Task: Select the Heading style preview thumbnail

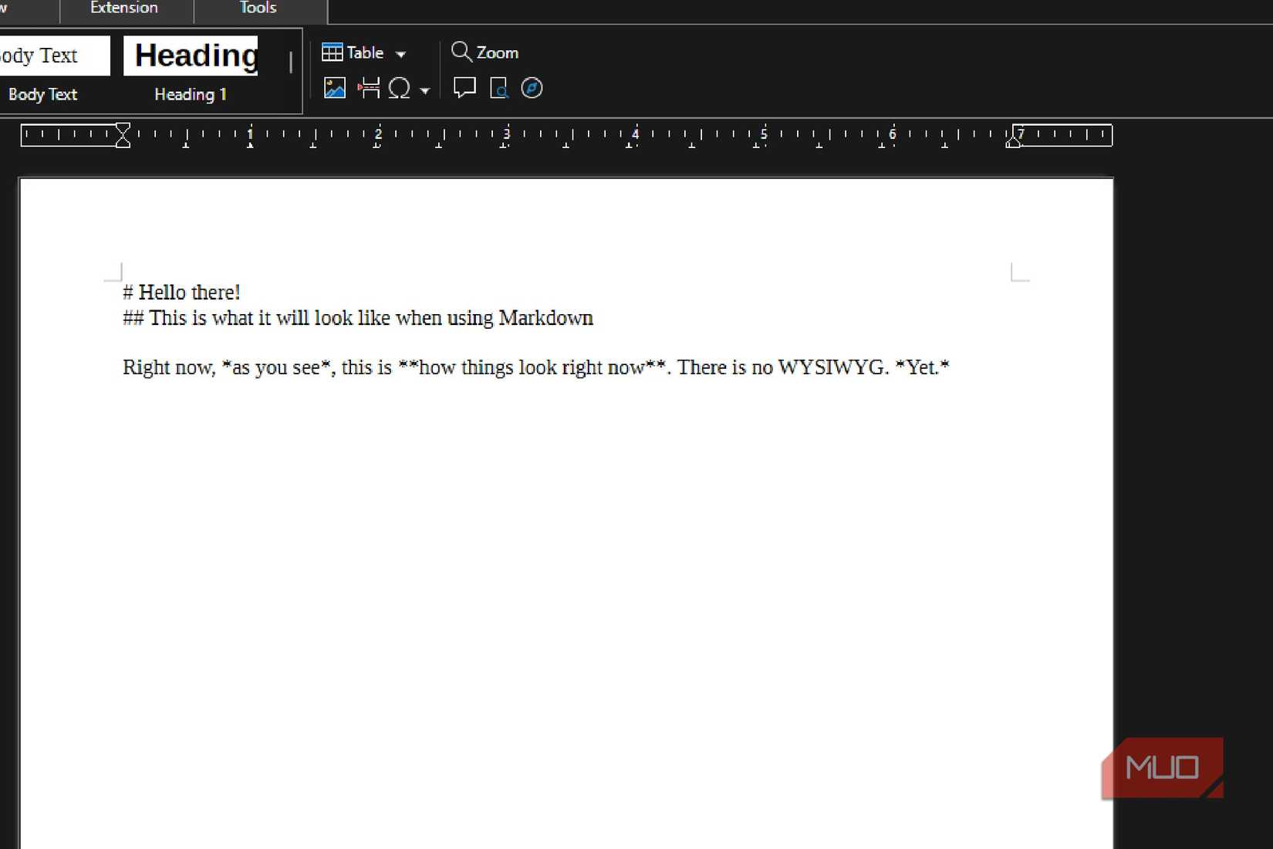Action: tap(191, 55)
